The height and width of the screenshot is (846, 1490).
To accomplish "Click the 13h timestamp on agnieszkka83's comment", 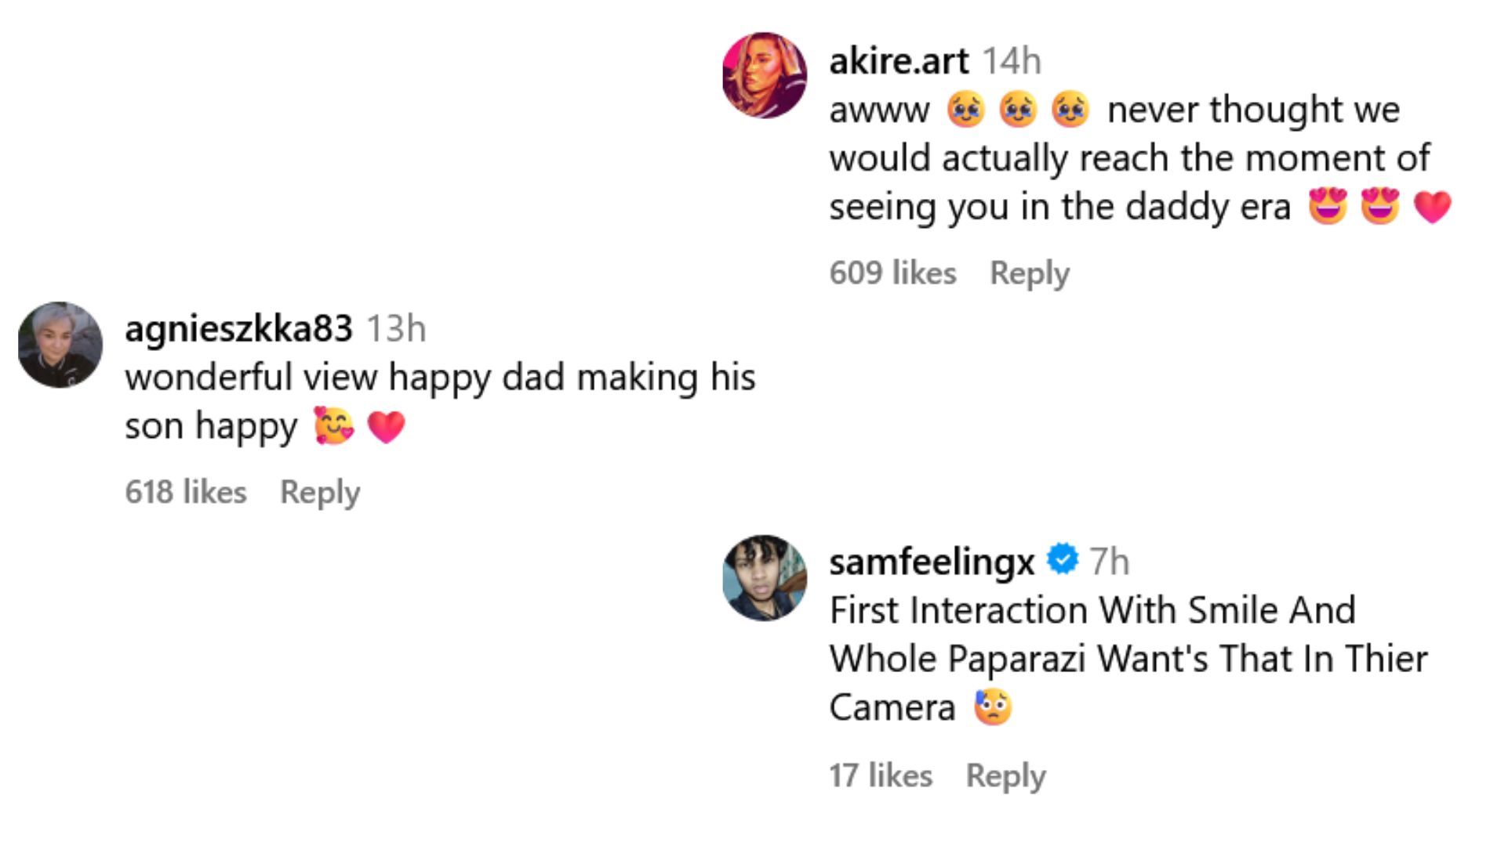I will tap(396, 328).
